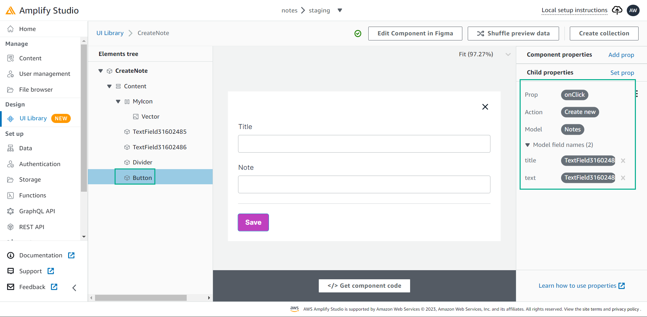Image resolution: width=647 pixels, height=317 pixels.
Task: Click the Set prop link
Action: [622, 73]
